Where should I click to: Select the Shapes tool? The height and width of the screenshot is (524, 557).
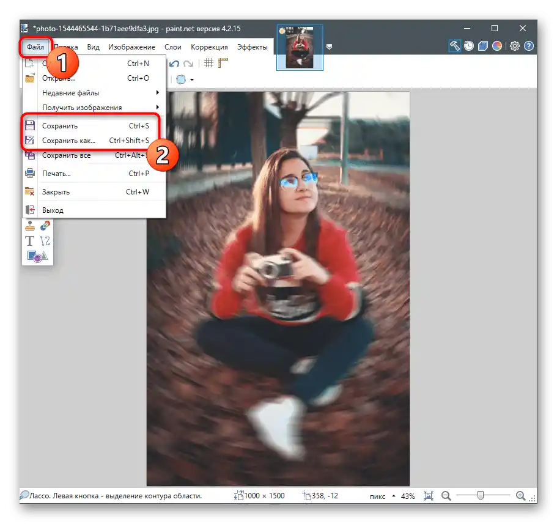[37, 256]
